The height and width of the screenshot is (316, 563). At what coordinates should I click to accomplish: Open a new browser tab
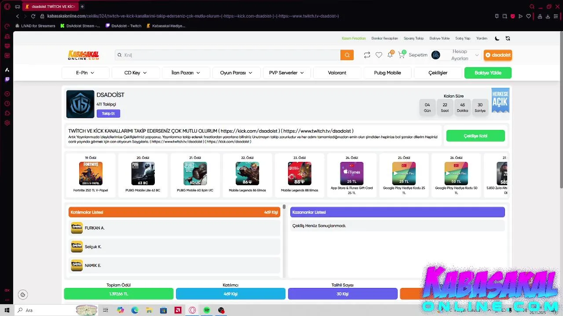(82, 7)
